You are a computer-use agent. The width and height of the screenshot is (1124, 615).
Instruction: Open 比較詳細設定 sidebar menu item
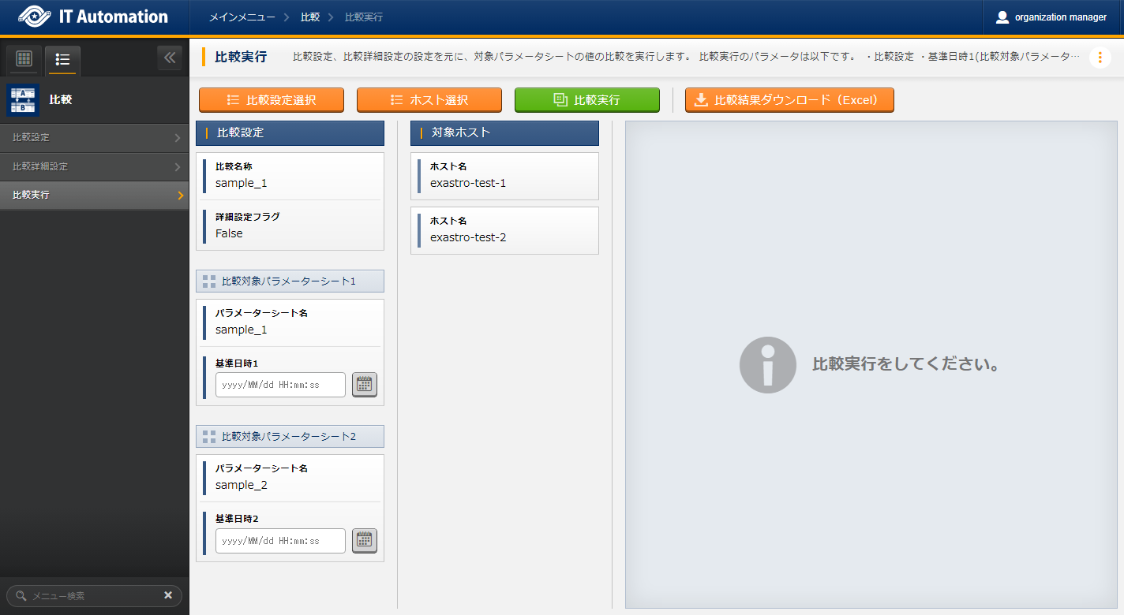(95, 167)
